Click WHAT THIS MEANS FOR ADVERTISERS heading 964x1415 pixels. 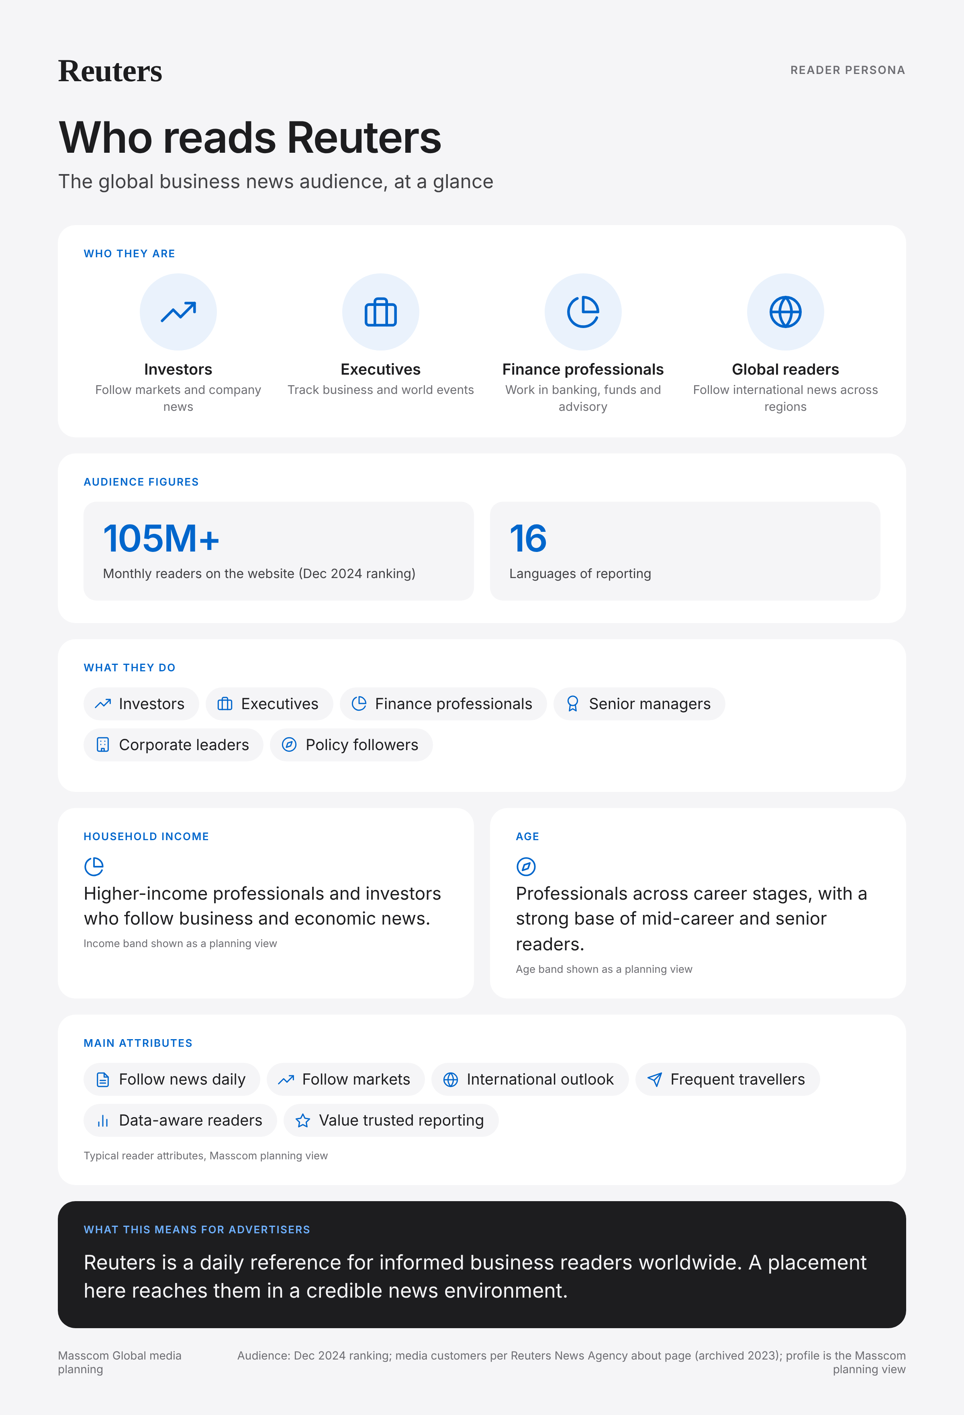[x=197, y=1230]
